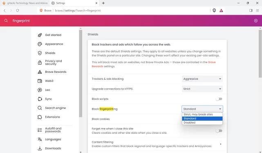Click the Search engine magnifier icon
The width and height of the screenshot is (262, 153).
coord(40,108)
